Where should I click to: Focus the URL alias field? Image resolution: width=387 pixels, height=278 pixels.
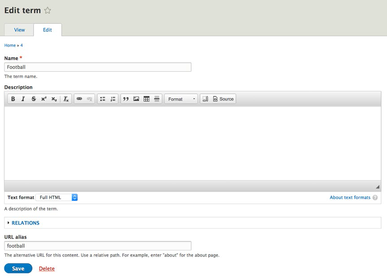point(98,246)
